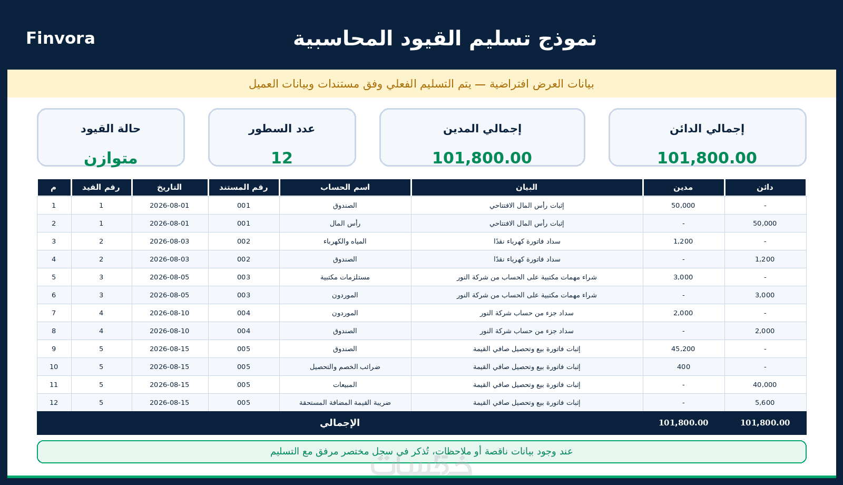Select the إجمالي الدائن summary card

click(707, 138)
